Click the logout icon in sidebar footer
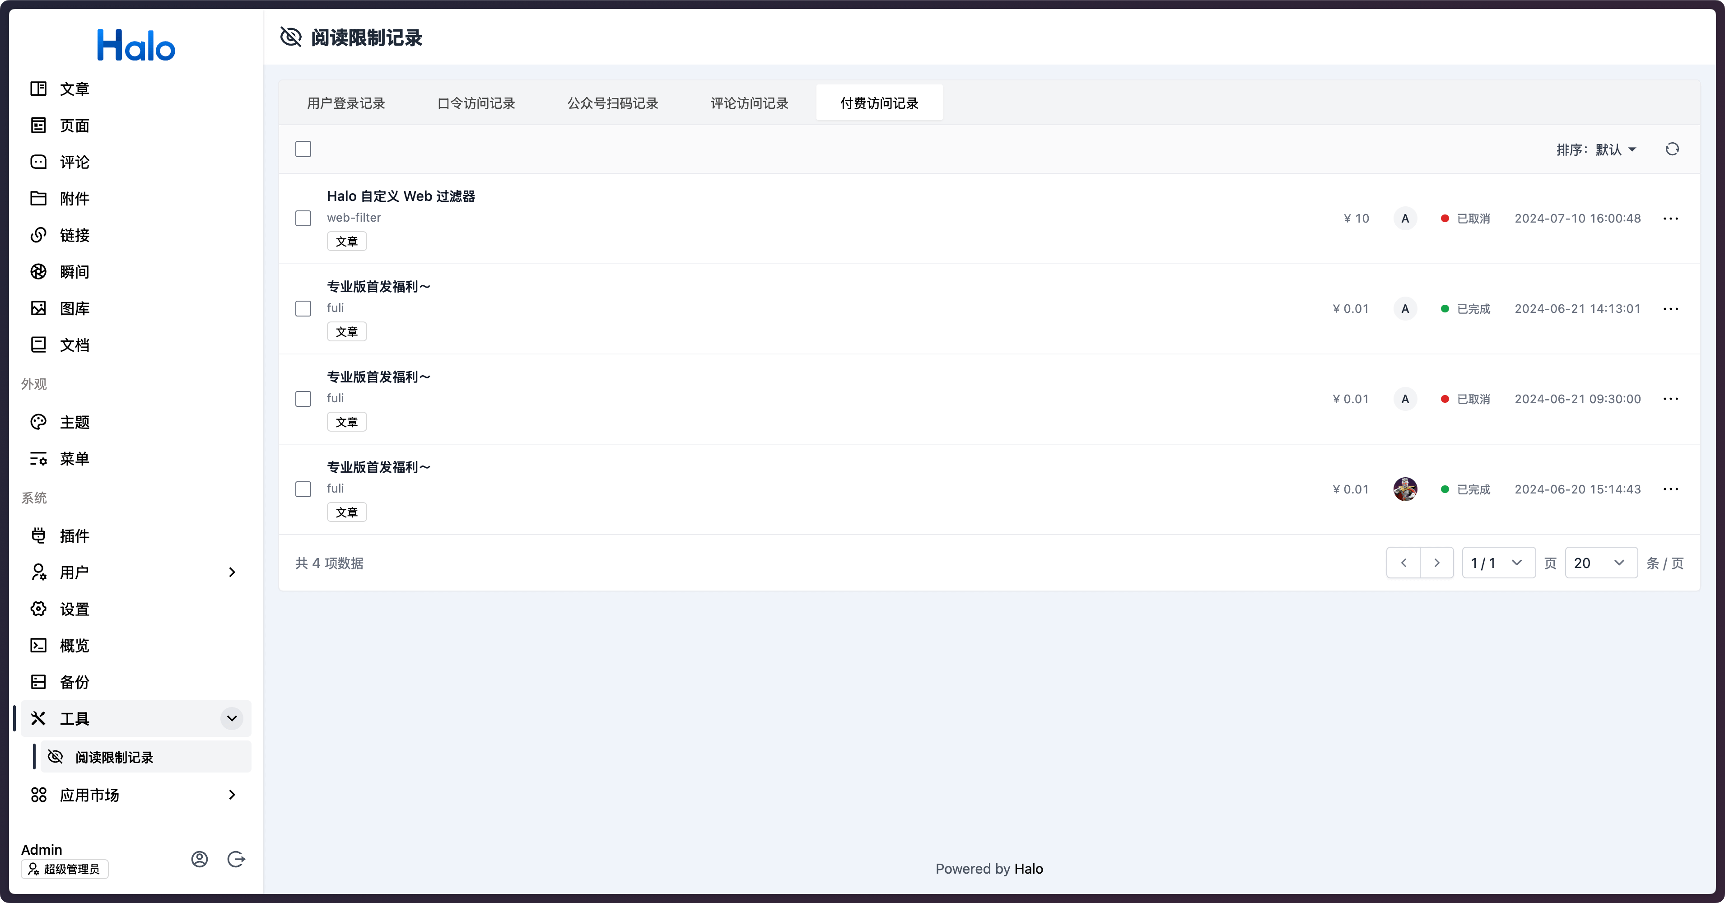 click(x=236, y=859)
